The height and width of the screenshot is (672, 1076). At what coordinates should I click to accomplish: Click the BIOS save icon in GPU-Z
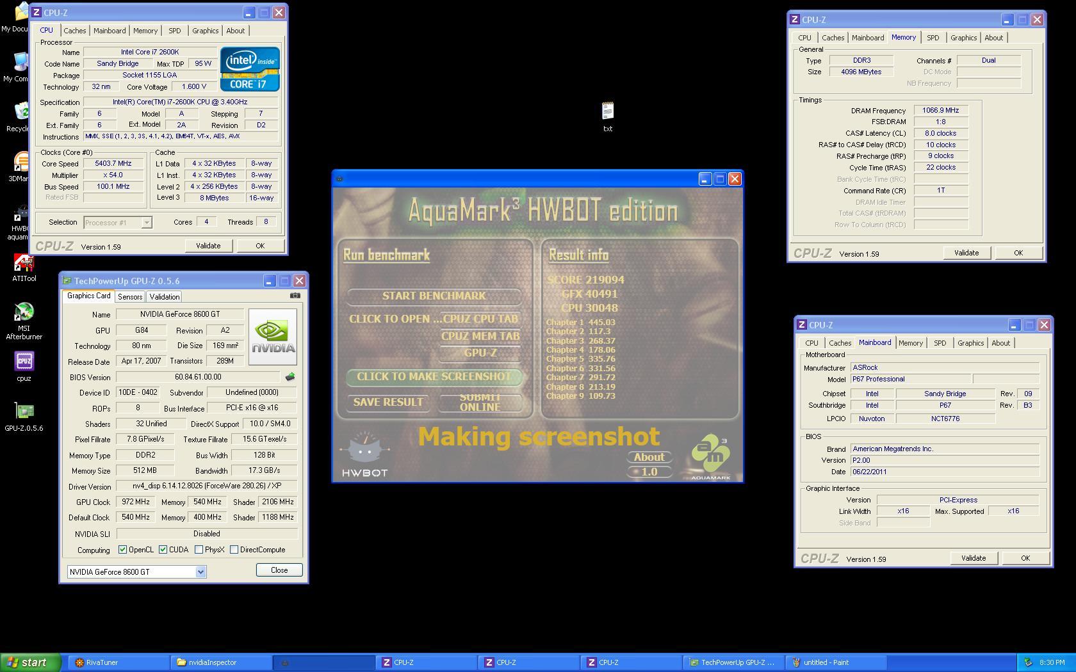click(290, 377)
